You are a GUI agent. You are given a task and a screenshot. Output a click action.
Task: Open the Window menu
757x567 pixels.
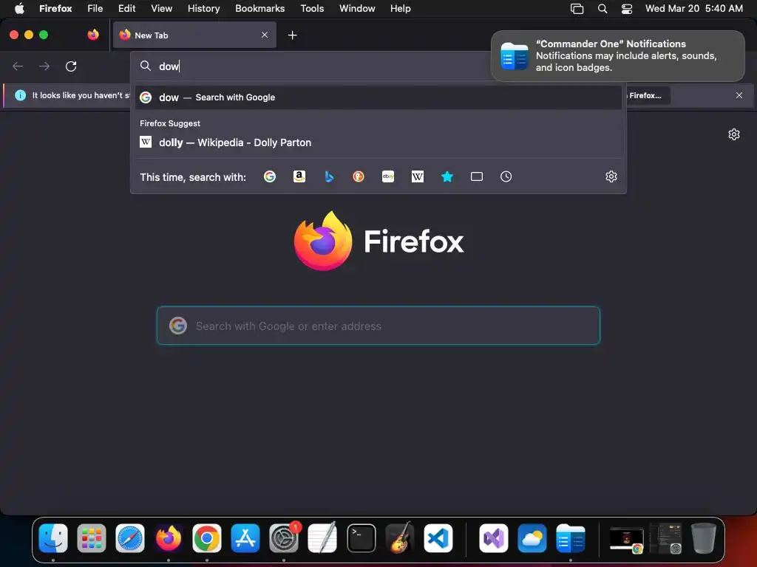point(357,8)
